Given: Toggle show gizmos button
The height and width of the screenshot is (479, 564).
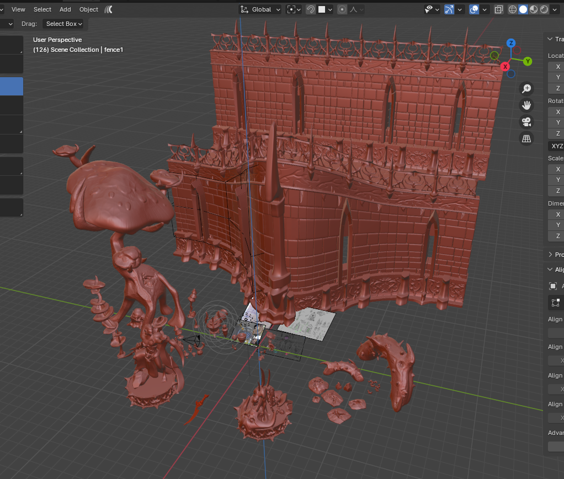Looking at the screenshot, I should tap(449, 9).
